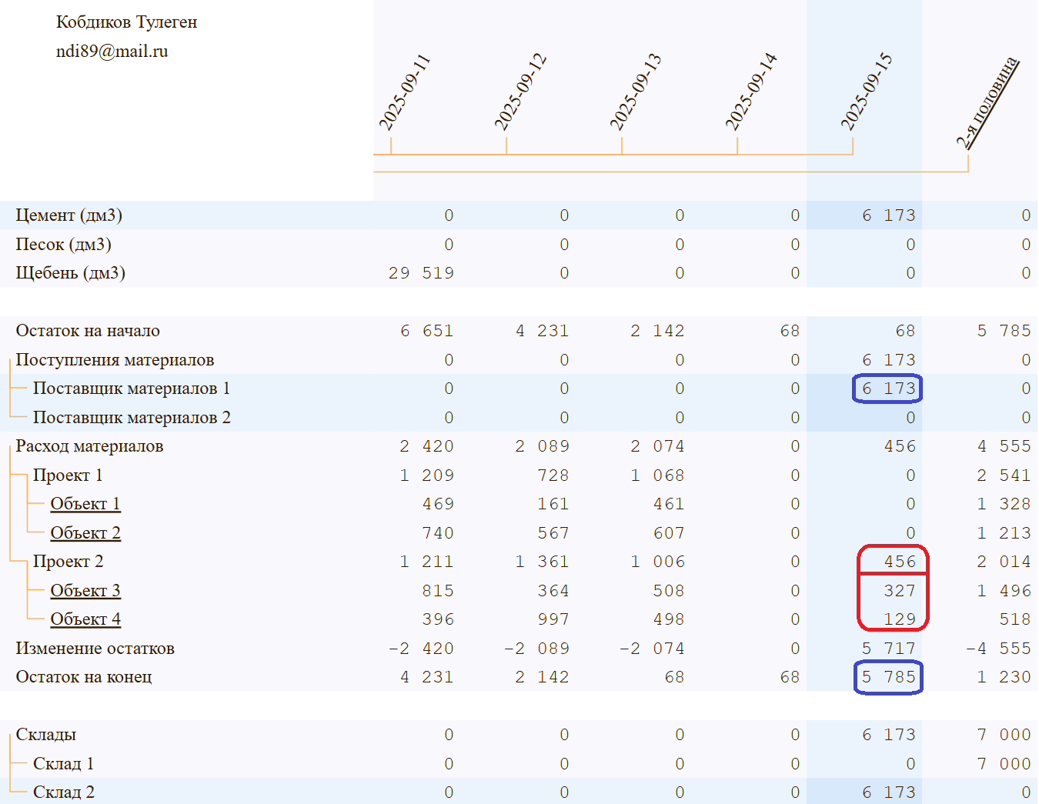Select the Поставщик материалов 2 row
The width and height of the screenshot is (1039, 804).
(132, 418)
